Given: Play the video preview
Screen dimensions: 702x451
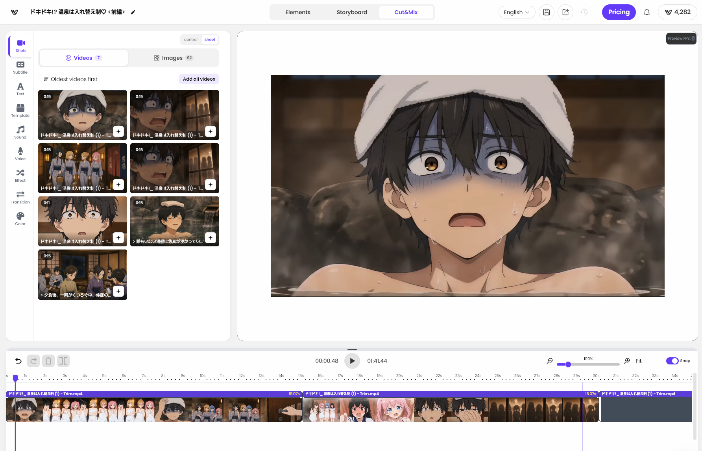Looking at the screenshot, I should click(352, 361).
